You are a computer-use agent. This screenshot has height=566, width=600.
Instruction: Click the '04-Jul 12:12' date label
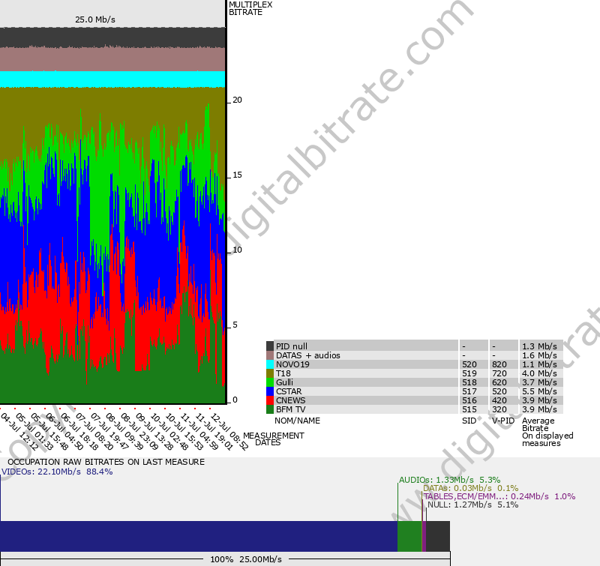click(x=19, y=432)
